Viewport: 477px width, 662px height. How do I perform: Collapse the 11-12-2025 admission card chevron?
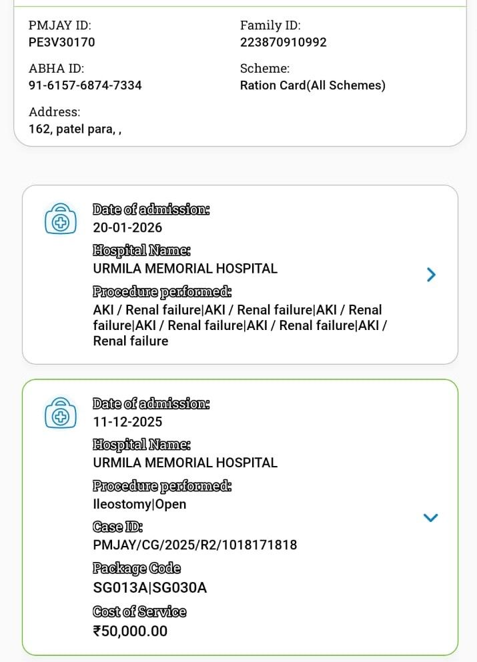point(431,517)
